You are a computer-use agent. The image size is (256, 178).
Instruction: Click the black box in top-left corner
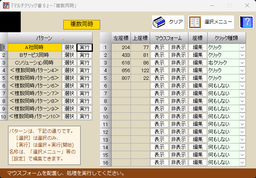[x=10, y=22]
